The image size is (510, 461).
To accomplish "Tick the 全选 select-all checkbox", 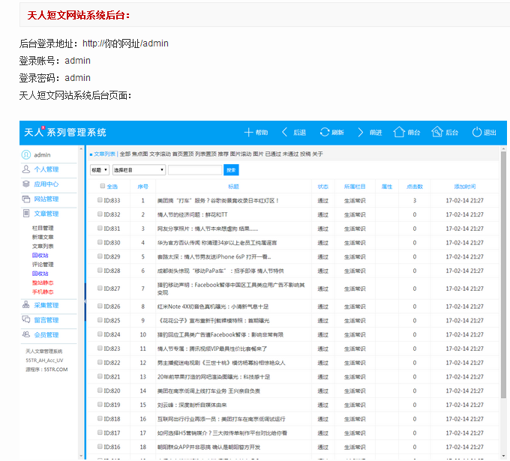I will click(x=102, y=187).
